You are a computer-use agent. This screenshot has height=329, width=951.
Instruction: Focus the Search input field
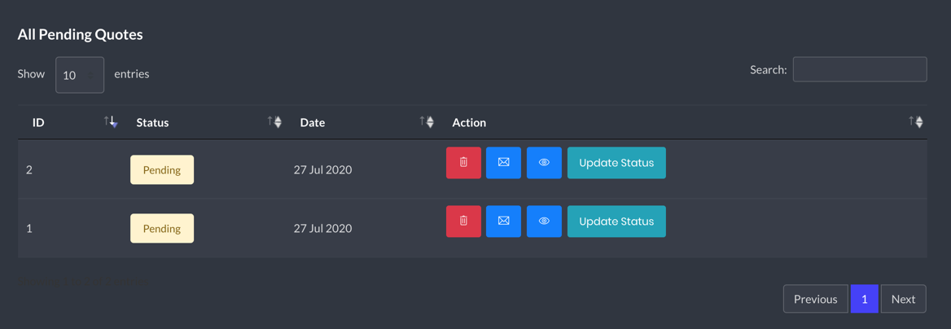coord(860,69)
